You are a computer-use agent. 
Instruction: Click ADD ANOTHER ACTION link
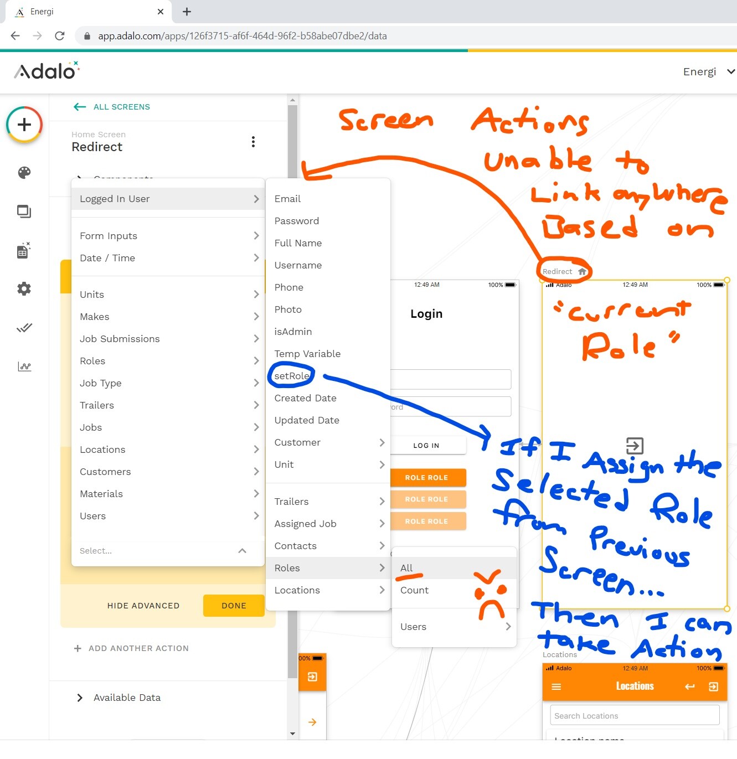[138, 648]
